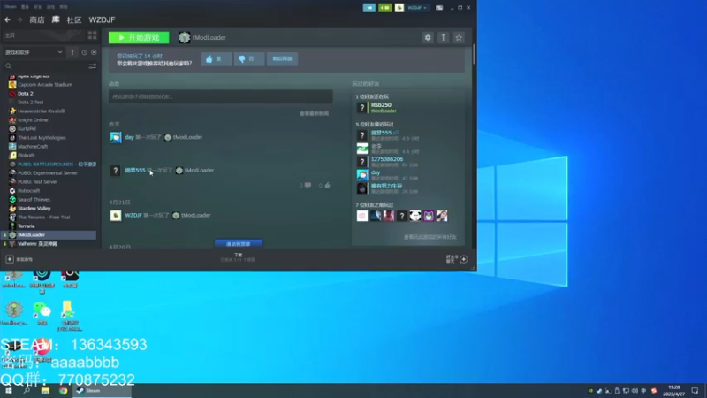Click thumbs-up recommend button
The width and height of the screenshot is (707, 398).
[x=217, y=59]
